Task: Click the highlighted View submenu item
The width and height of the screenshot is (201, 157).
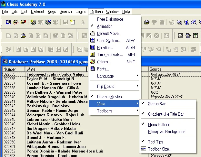Action: [x=114, y=104]
